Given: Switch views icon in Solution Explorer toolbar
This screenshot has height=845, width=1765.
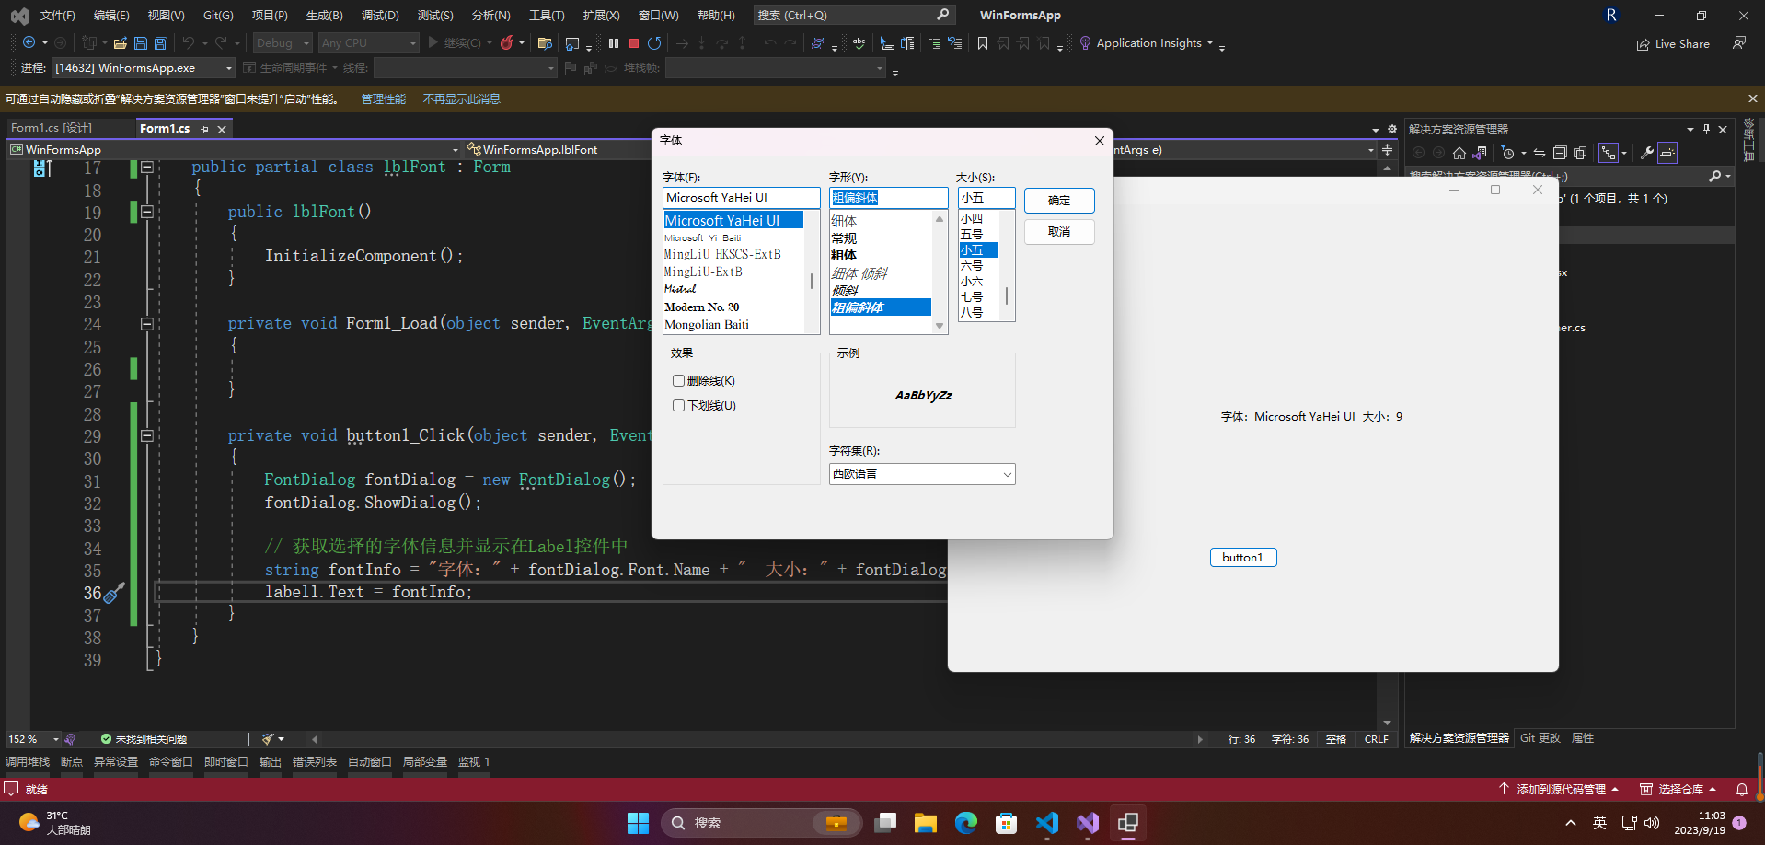Looking at the screenshot, I should pos(1479,153).
